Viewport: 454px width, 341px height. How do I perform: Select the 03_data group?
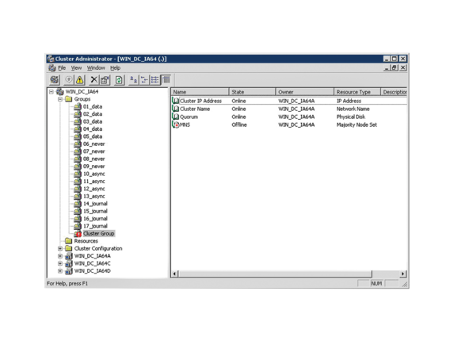pos(93,121)
